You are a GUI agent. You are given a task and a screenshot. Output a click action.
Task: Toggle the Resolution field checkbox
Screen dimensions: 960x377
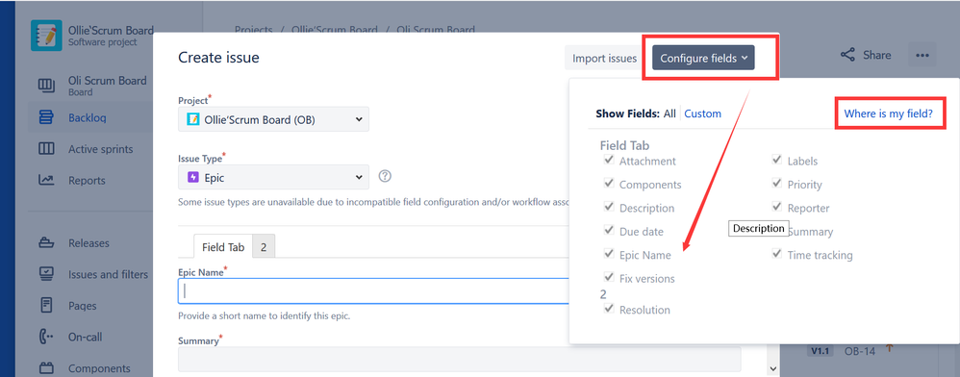click(x=609, y=309)
